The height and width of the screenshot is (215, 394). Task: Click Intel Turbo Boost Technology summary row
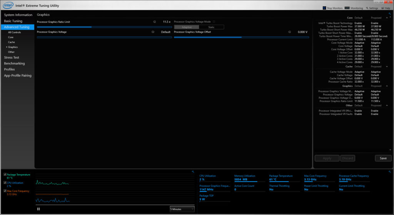point(348,23)
